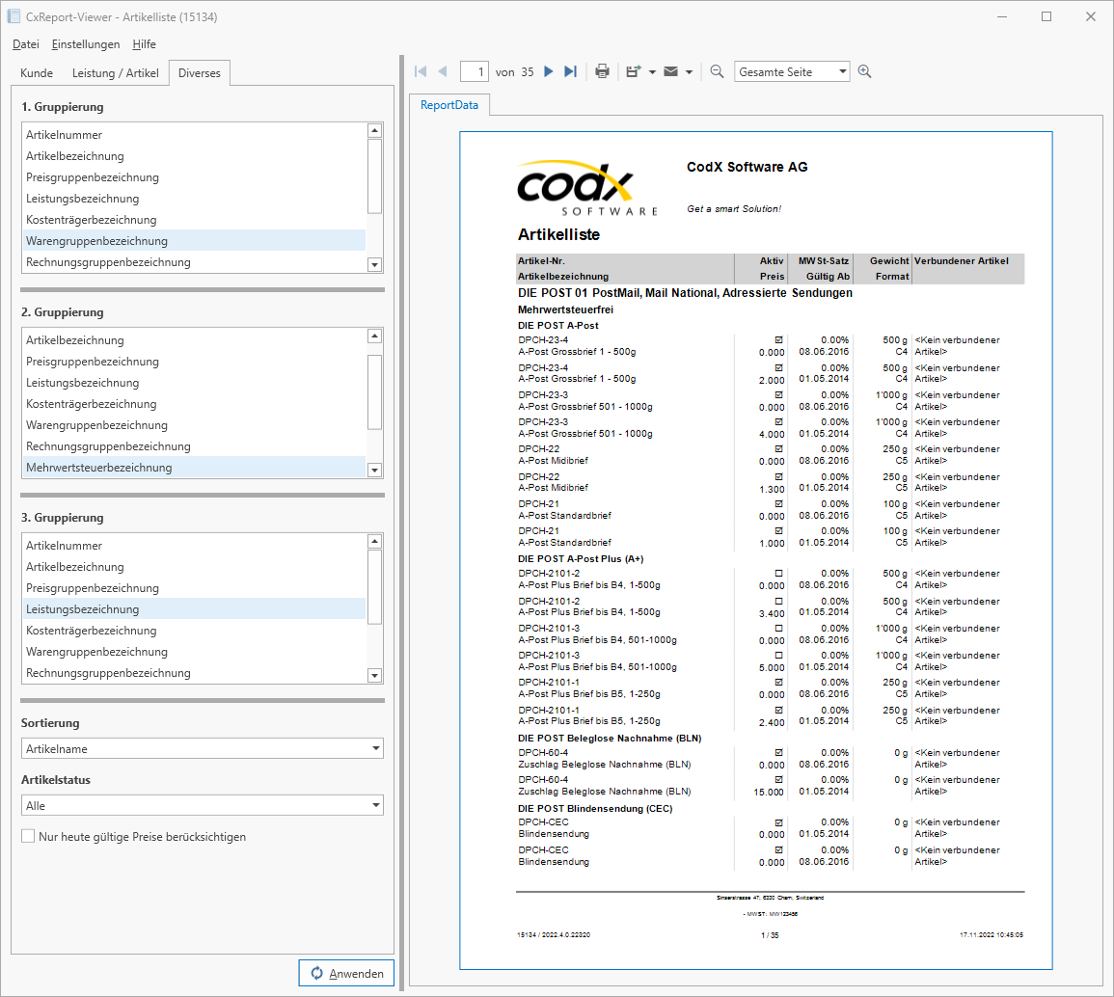Click the print report icon

(602, 71)
